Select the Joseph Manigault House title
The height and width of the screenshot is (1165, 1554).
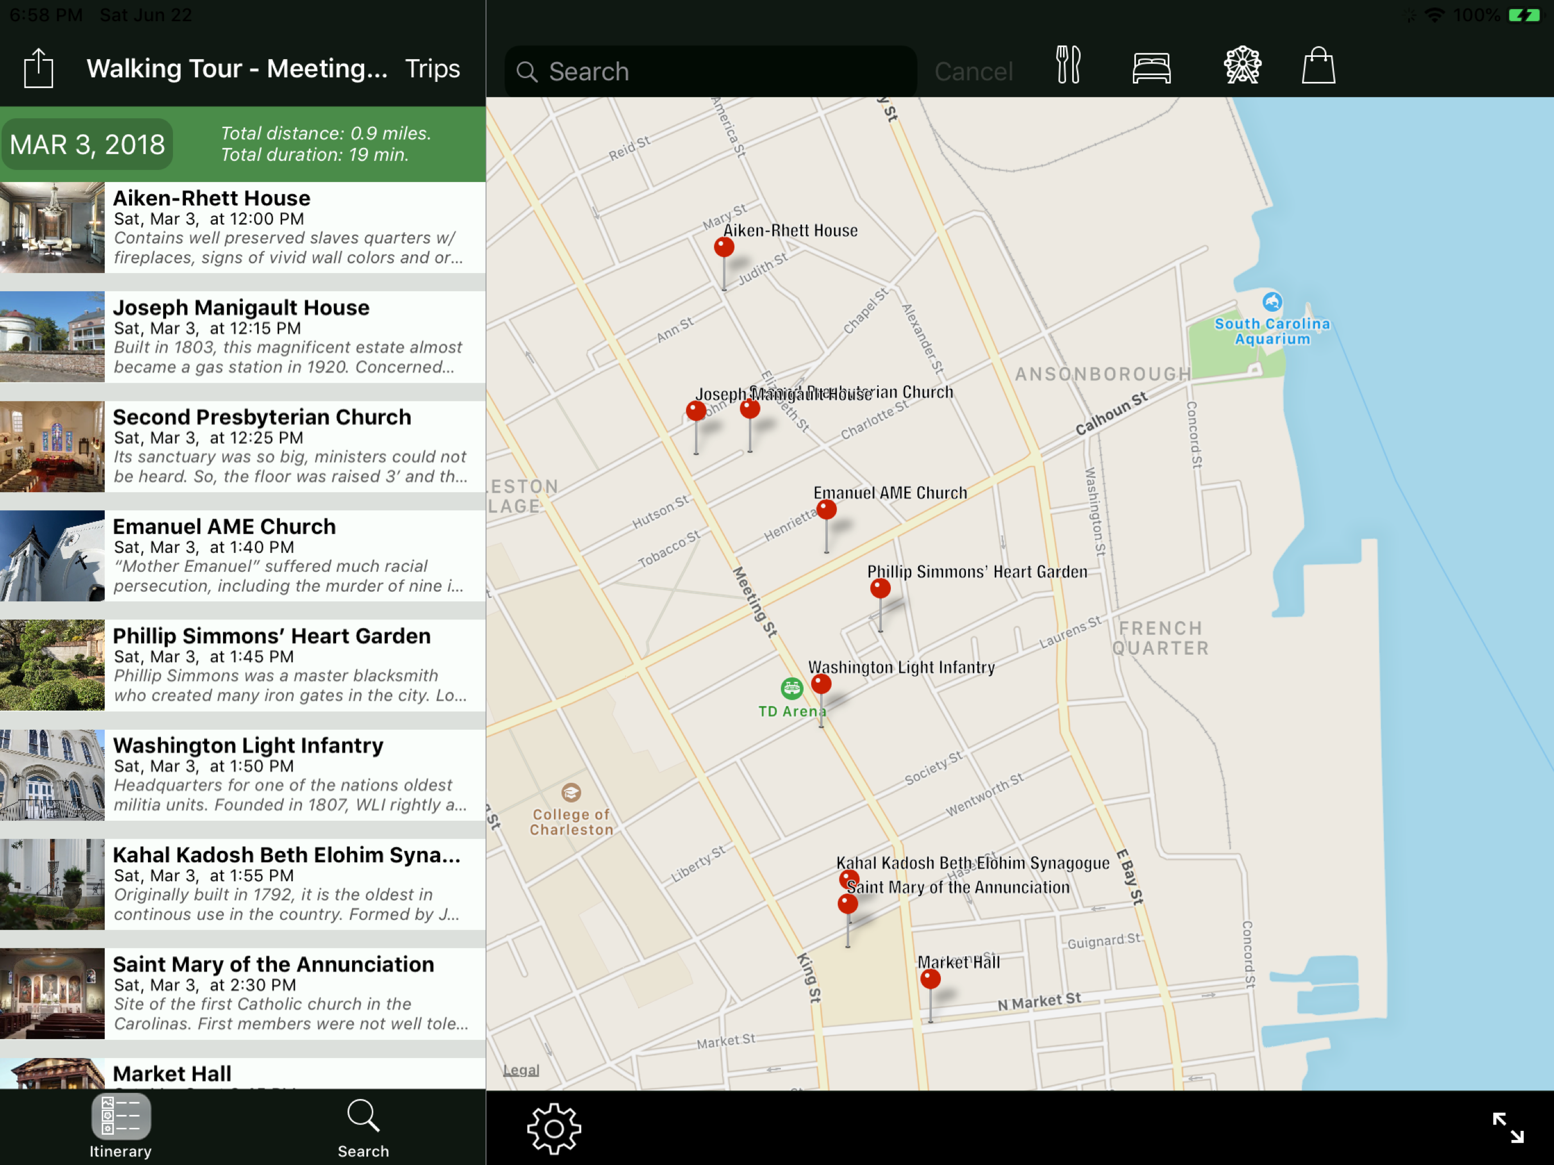241,308
